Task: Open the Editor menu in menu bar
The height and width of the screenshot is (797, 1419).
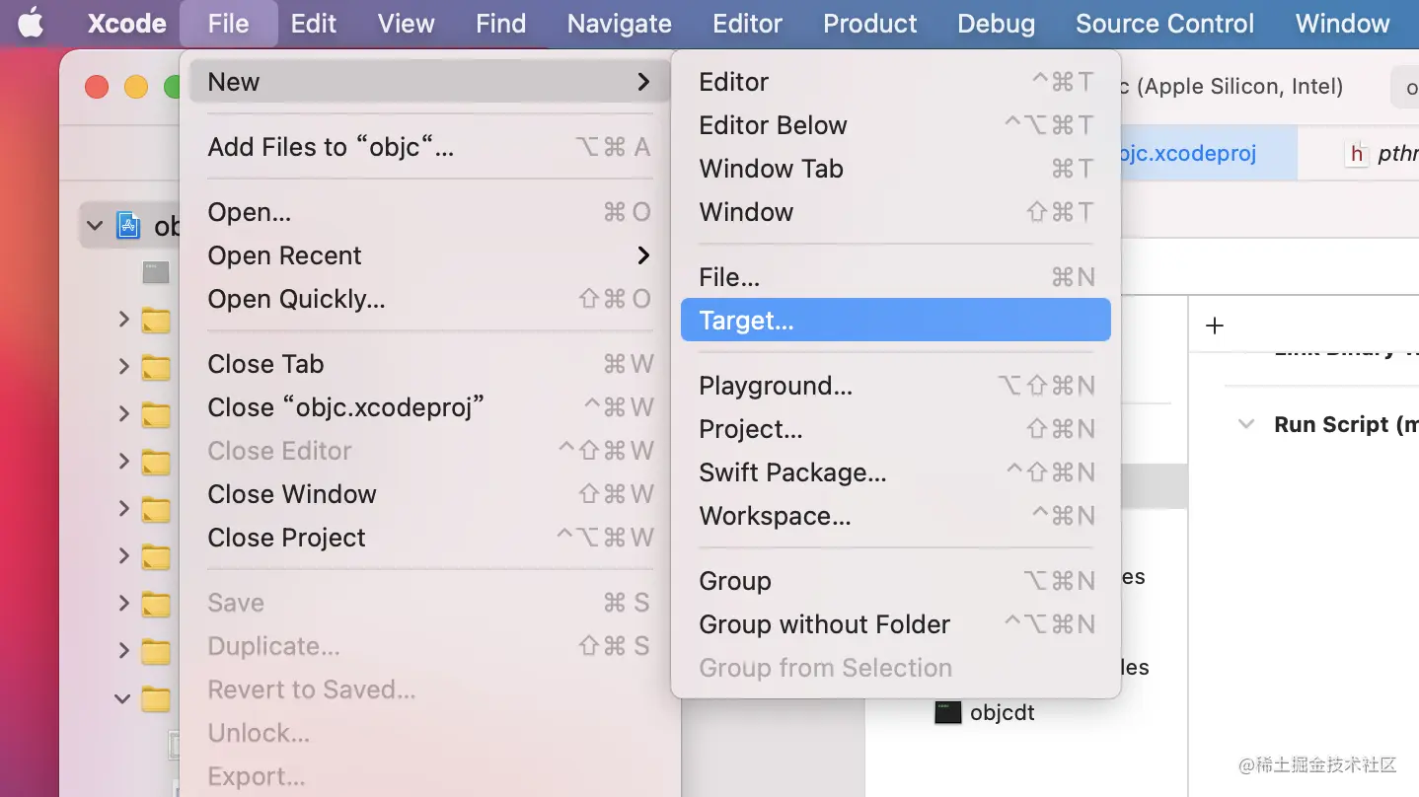Action: (747, 24)
